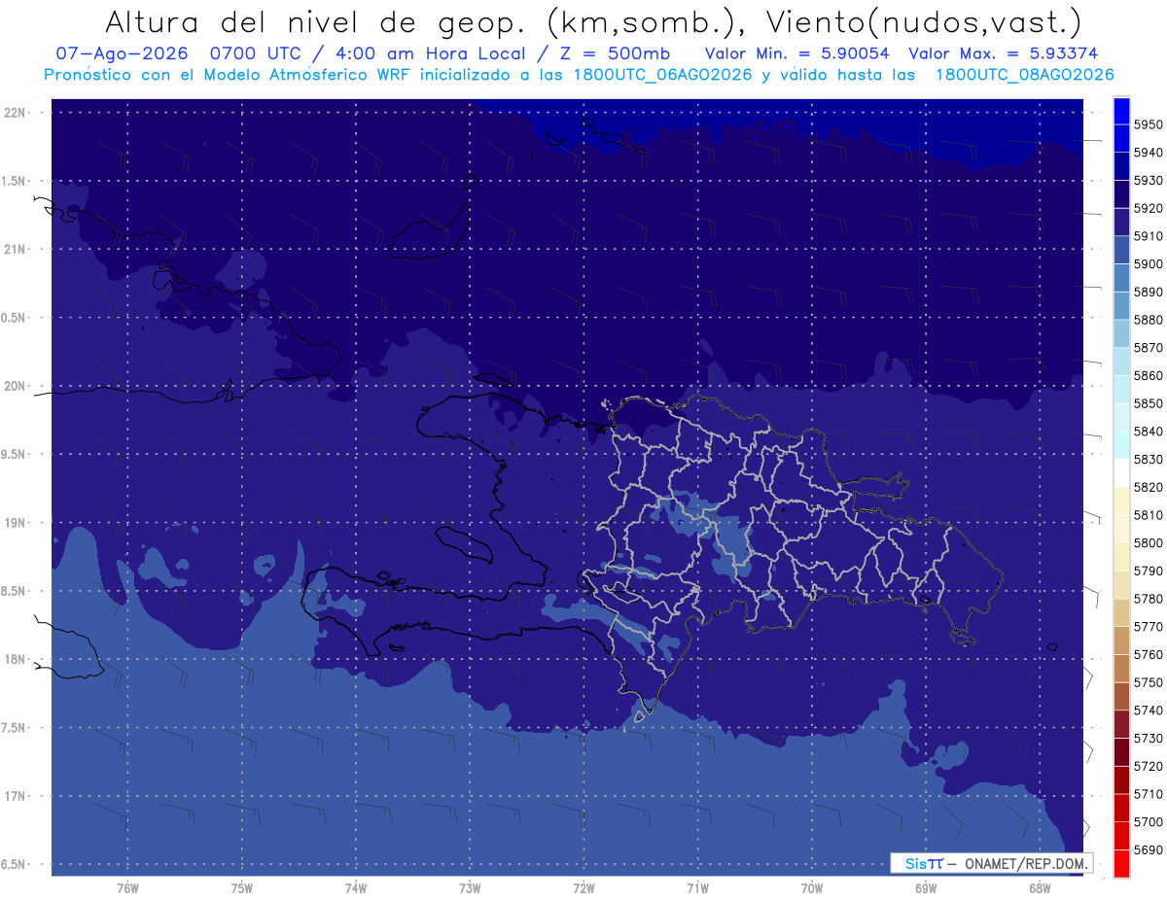The height and width of the screenshot is (901, 1167).
Task: Click the 5790 colorbar value
Action: tap(1148, 571)
